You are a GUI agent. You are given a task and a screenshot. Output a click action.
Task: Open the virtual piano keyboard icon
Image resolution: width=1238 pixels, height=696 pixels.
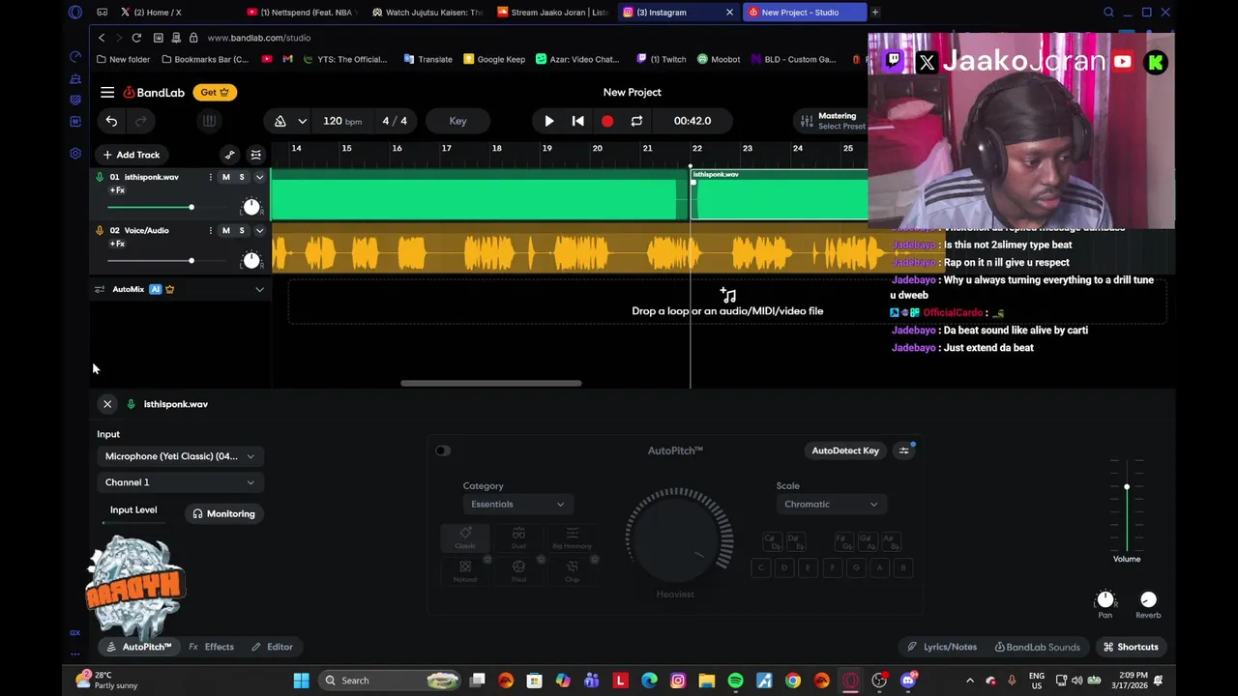(209, 121)
